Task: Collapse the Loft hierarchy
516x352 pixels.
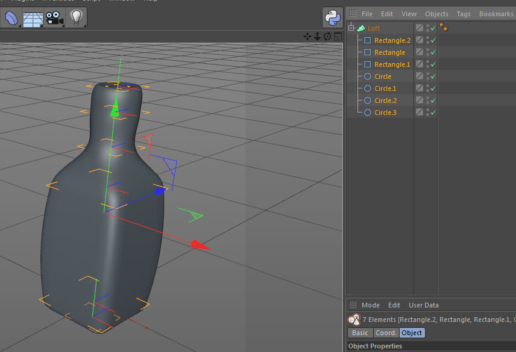Action: [x=351, y=28]
